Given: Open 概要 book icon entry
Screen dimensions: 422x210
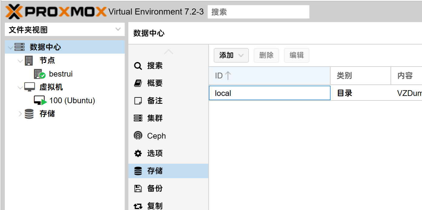Looking at the screenshot, I should pos(138,83).
